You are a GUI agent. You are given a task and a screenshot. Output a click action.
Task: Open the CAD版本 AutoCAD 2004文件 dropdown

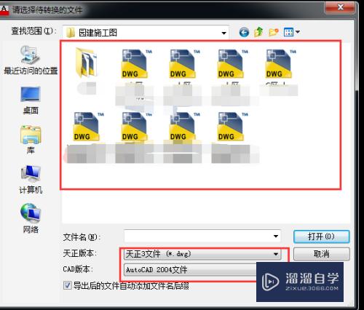tap(190, 269)
